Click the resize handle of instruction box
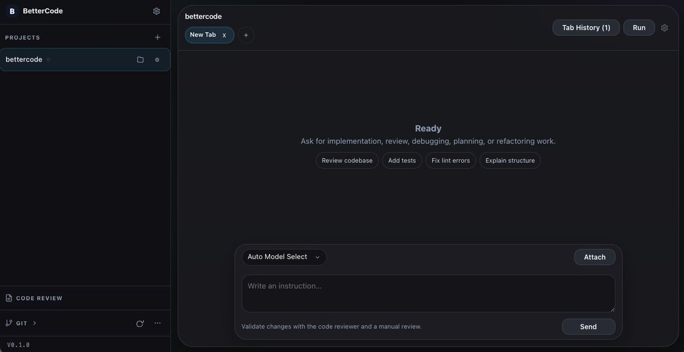684x352 pixels. [x=612, y=309]
